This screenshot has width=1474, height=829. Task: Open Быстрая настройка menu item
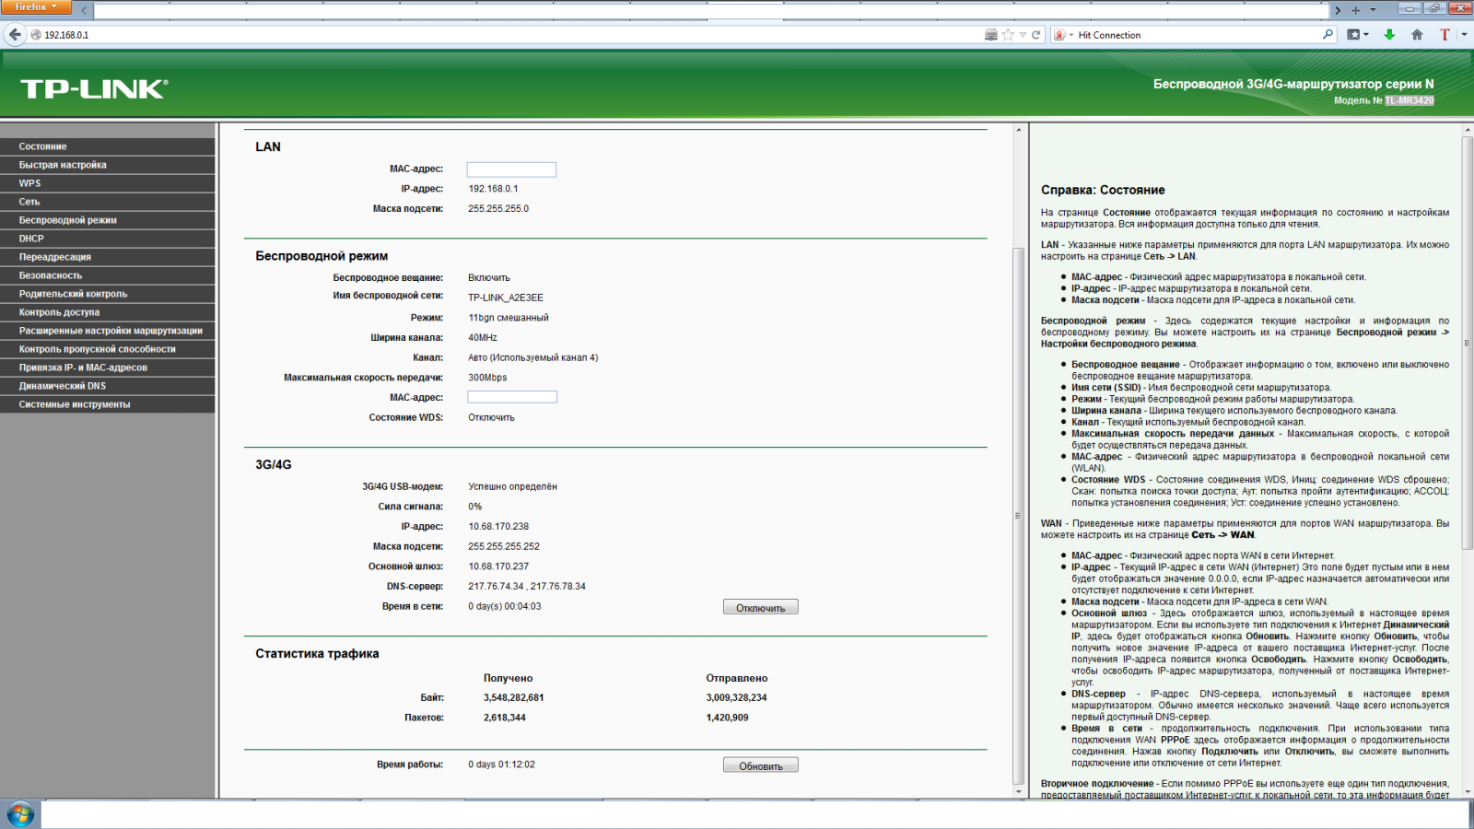tap(108, 165)
